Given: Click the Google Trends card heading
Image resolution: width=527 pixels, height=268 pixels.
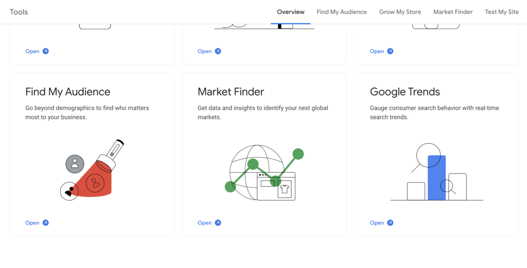Looking at the screenshot, I should tap(405, 92).
